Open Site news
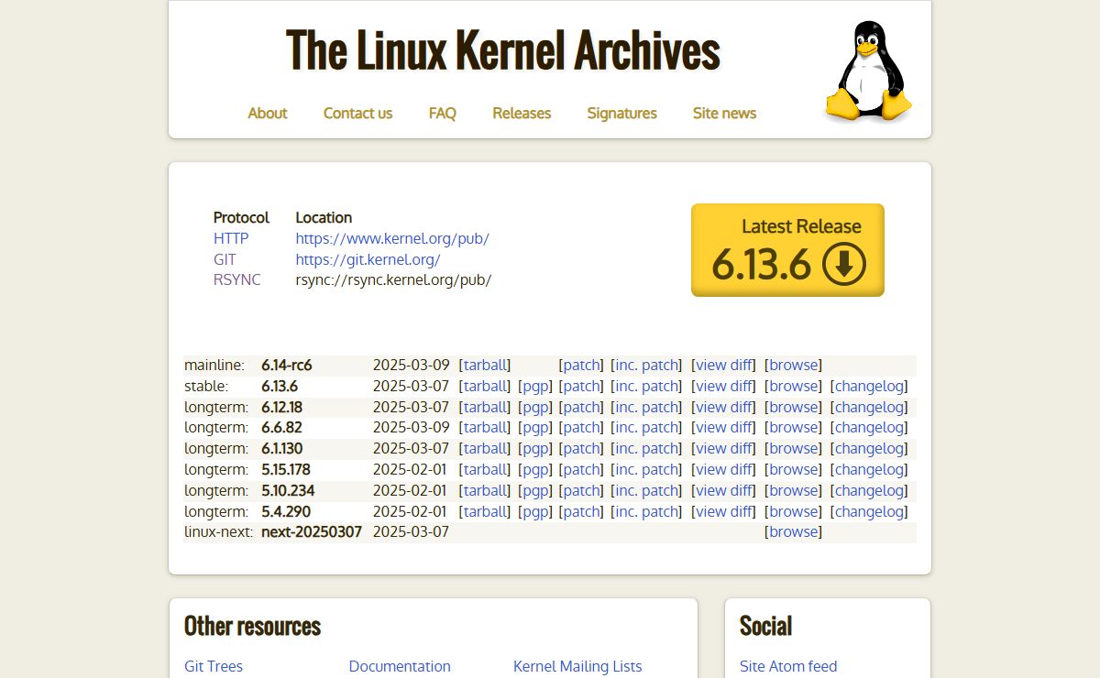 724,113
